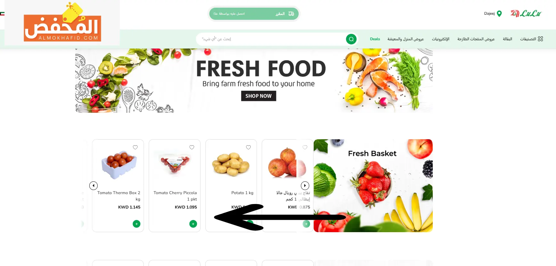The width and height of the screenshot is (556, 266).
Task: Toggle wishlist heart on Tomato Cherry Piccola
Action: pyautogui.click(x=192, y=147)
